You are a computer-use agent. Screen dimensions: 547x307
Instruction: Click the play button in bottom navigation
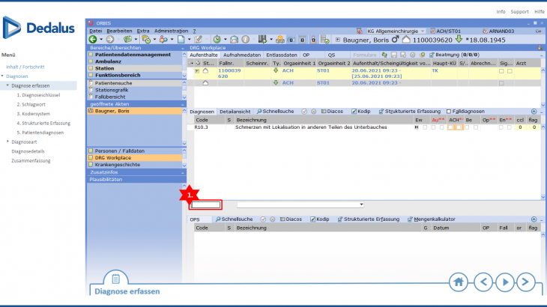click(x=506, y=282)
